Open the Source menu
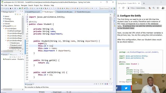Viewport: 166px width, 93px height. point(11,5)
